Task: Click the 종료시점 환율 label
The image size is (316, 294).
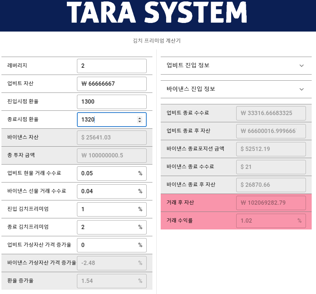Action: 23,119
